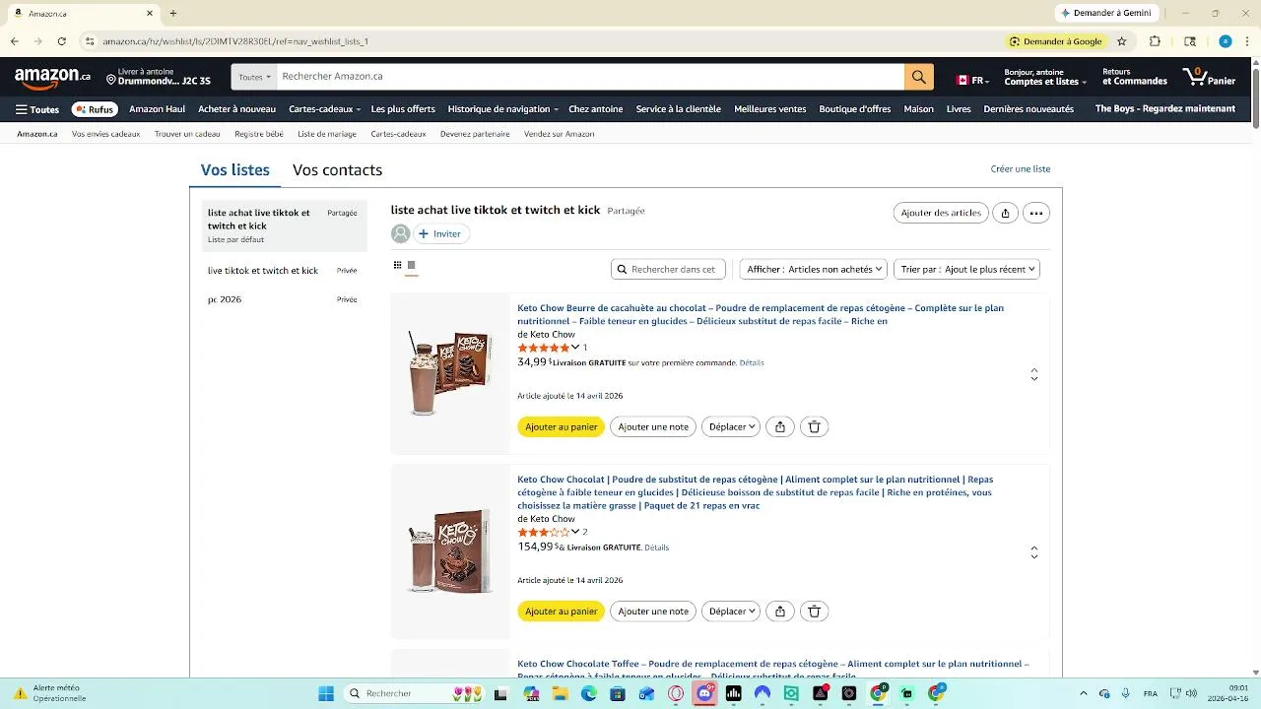1261x709 pixels.
Task: Open Discord from taskbar
Action: 704,693
